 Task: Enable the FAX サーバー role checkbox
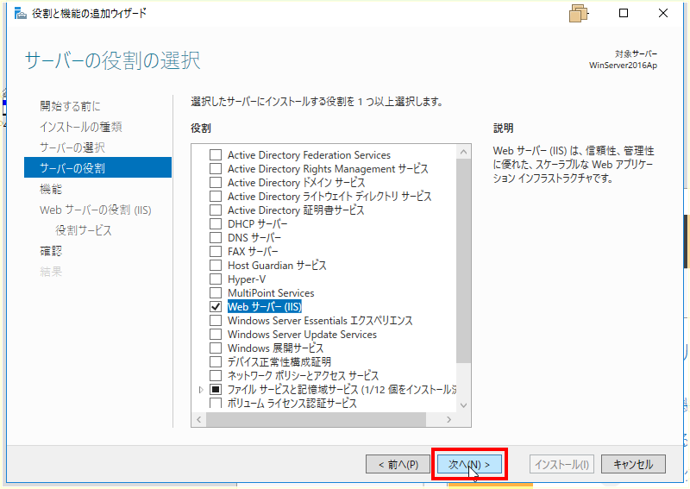[216, 251]
